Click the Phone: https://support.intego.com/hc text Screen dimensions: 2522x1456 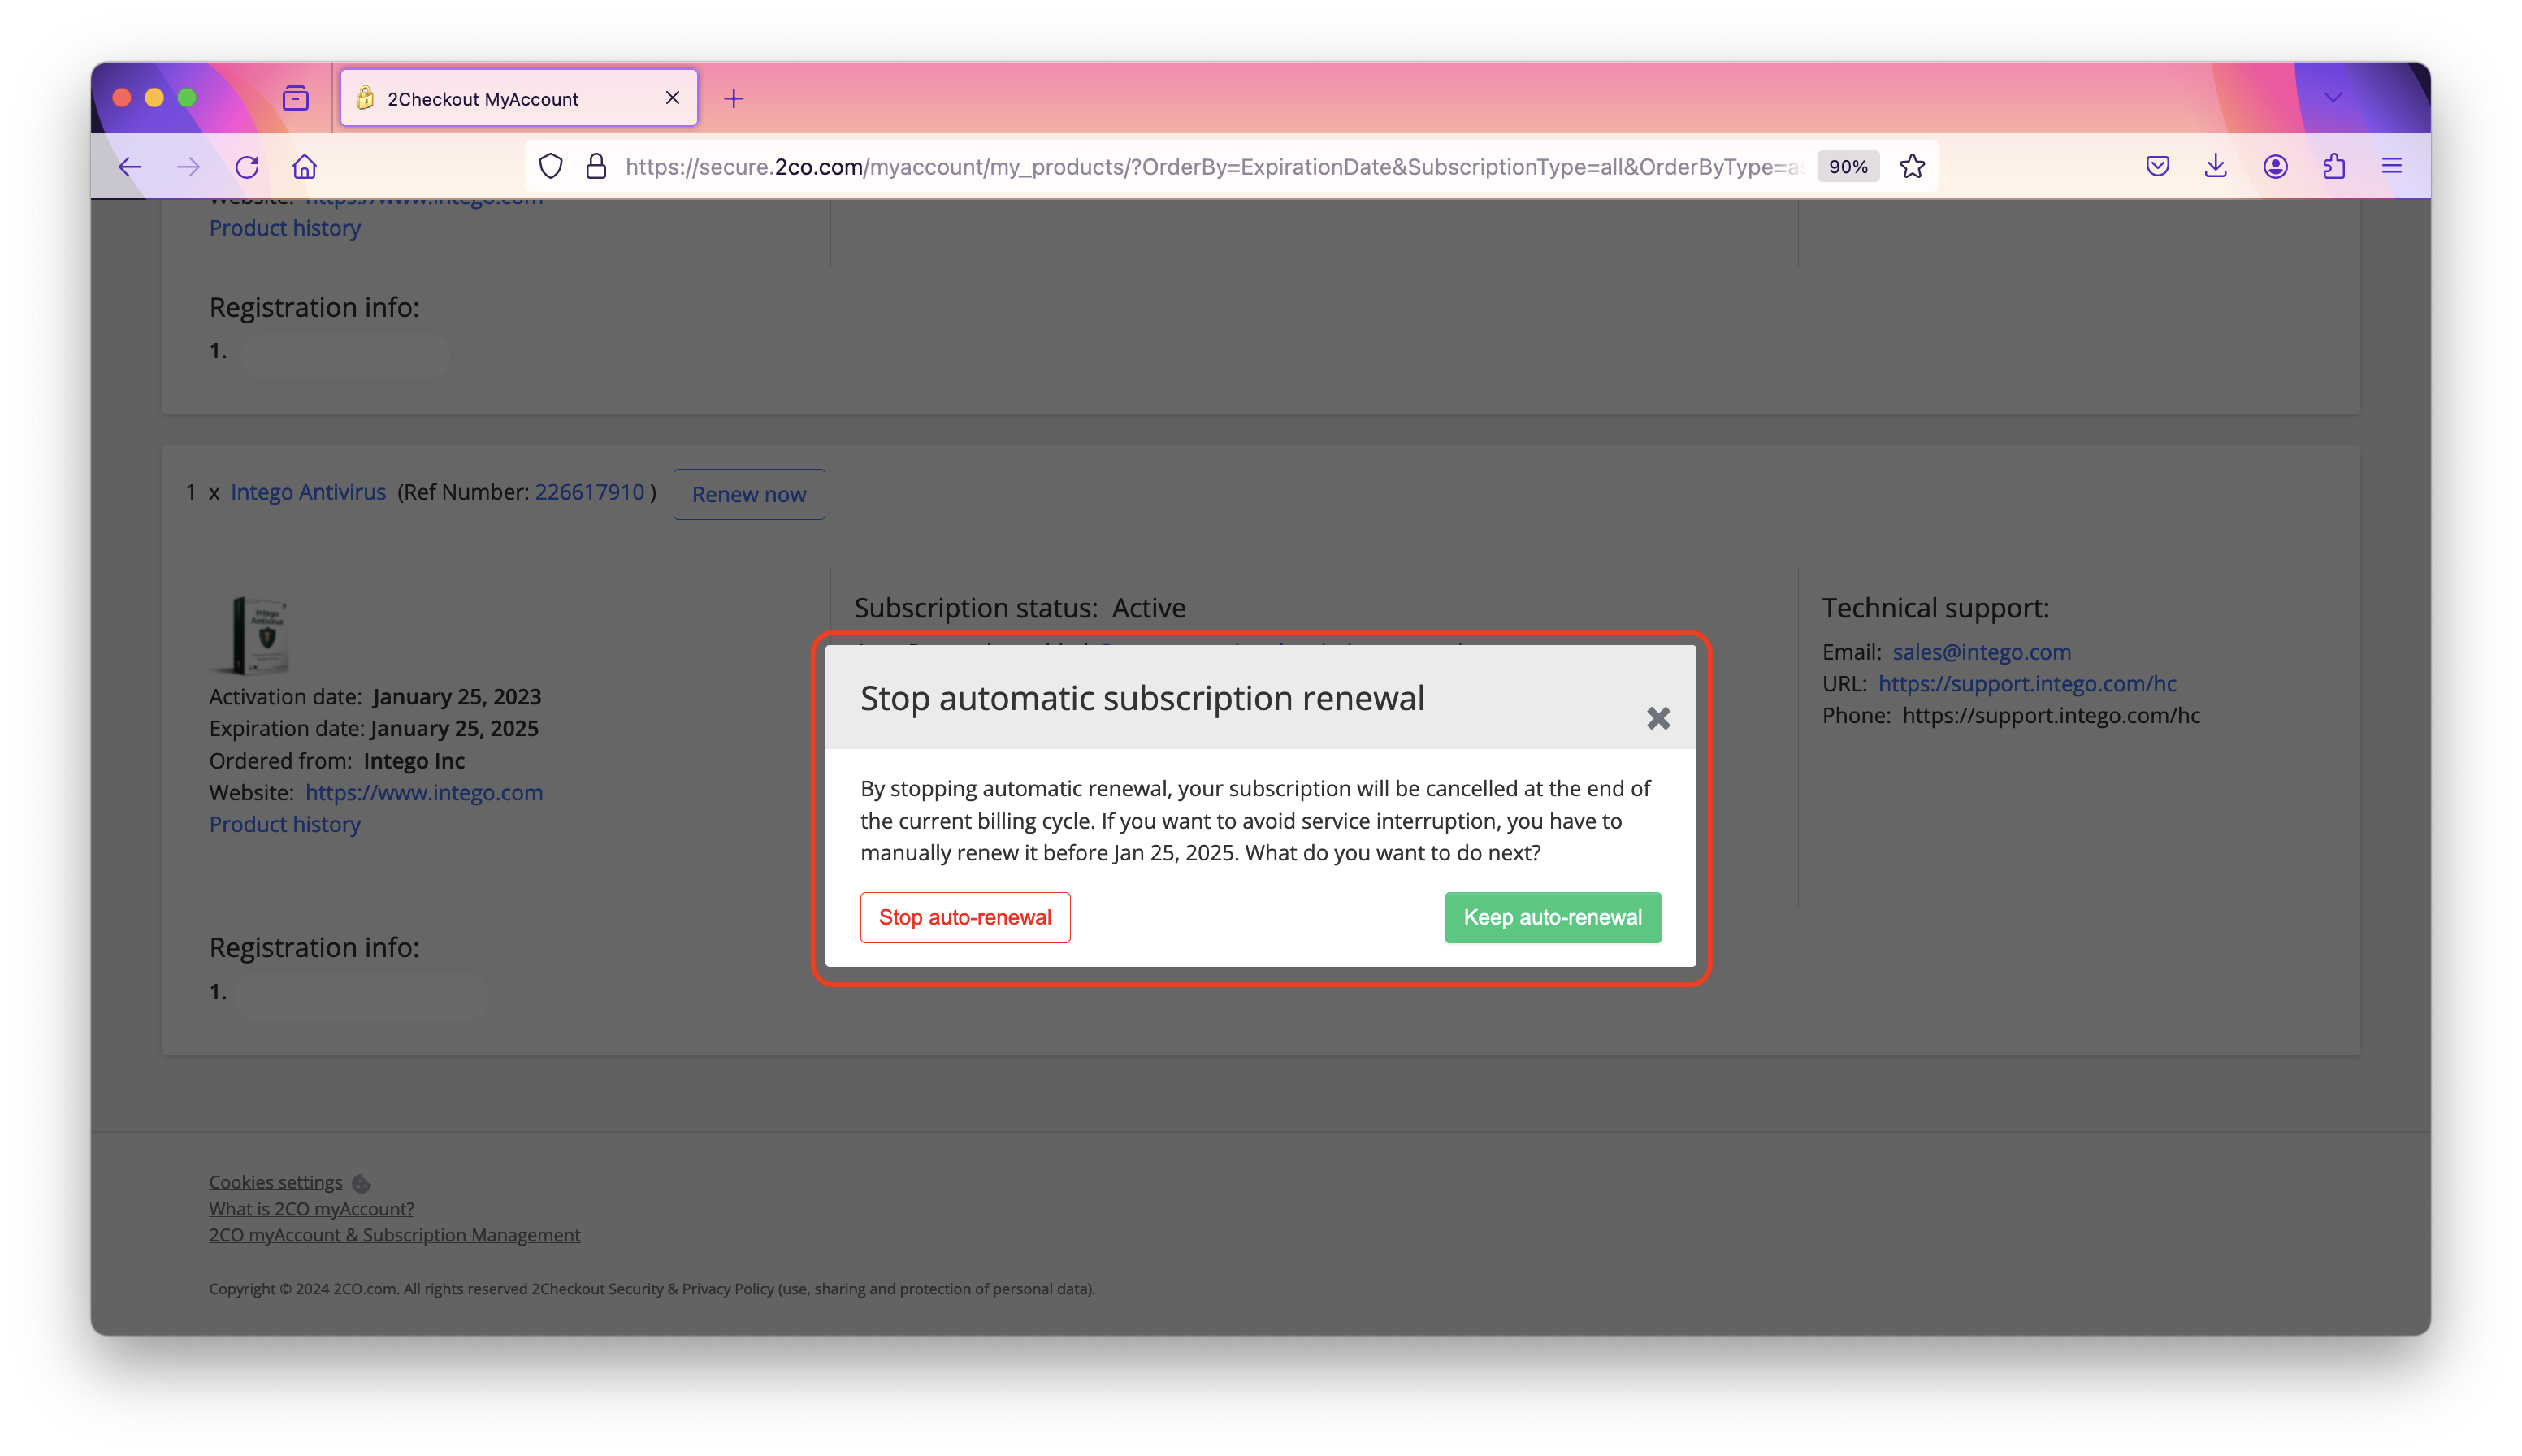[2010, 716]
